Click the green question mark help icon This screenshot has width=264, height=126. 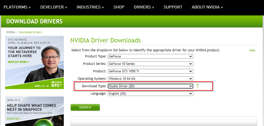point(197,86)
